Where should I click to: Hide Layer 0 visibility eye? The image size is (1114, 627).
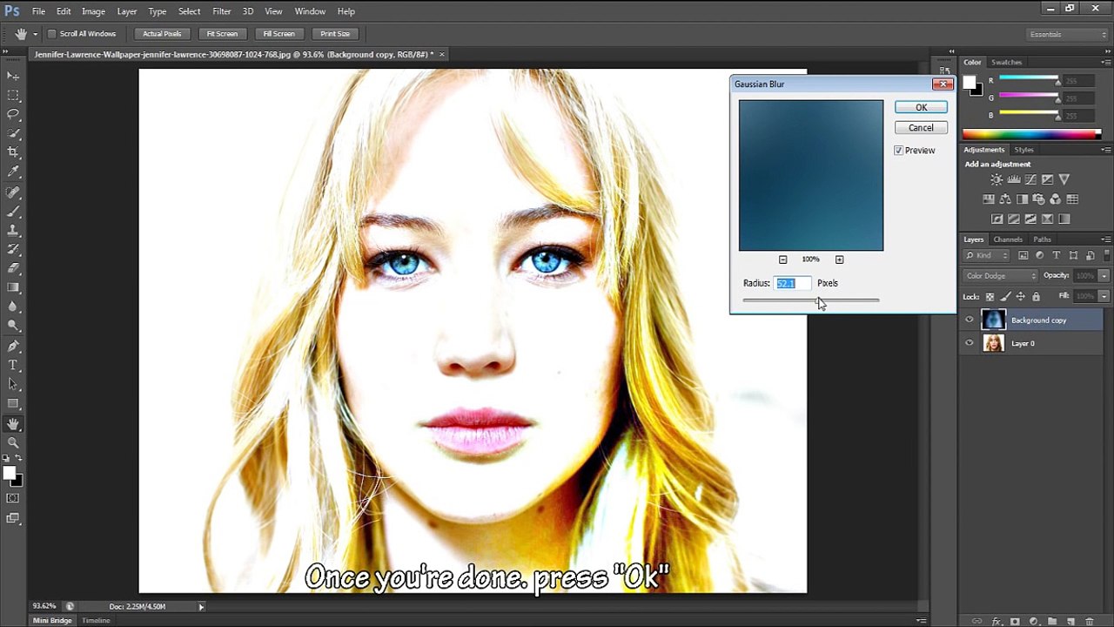tap(970, 343)
